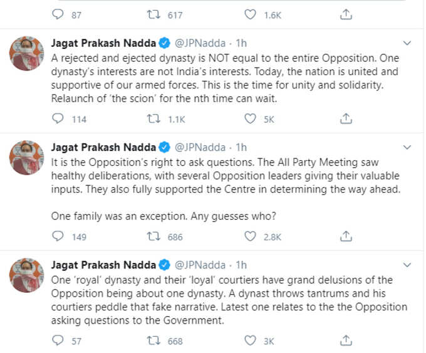Screen dimensions: 426x353
Task: Retweet the top tweet with 617 retweets
Action: tap(153, 14)
